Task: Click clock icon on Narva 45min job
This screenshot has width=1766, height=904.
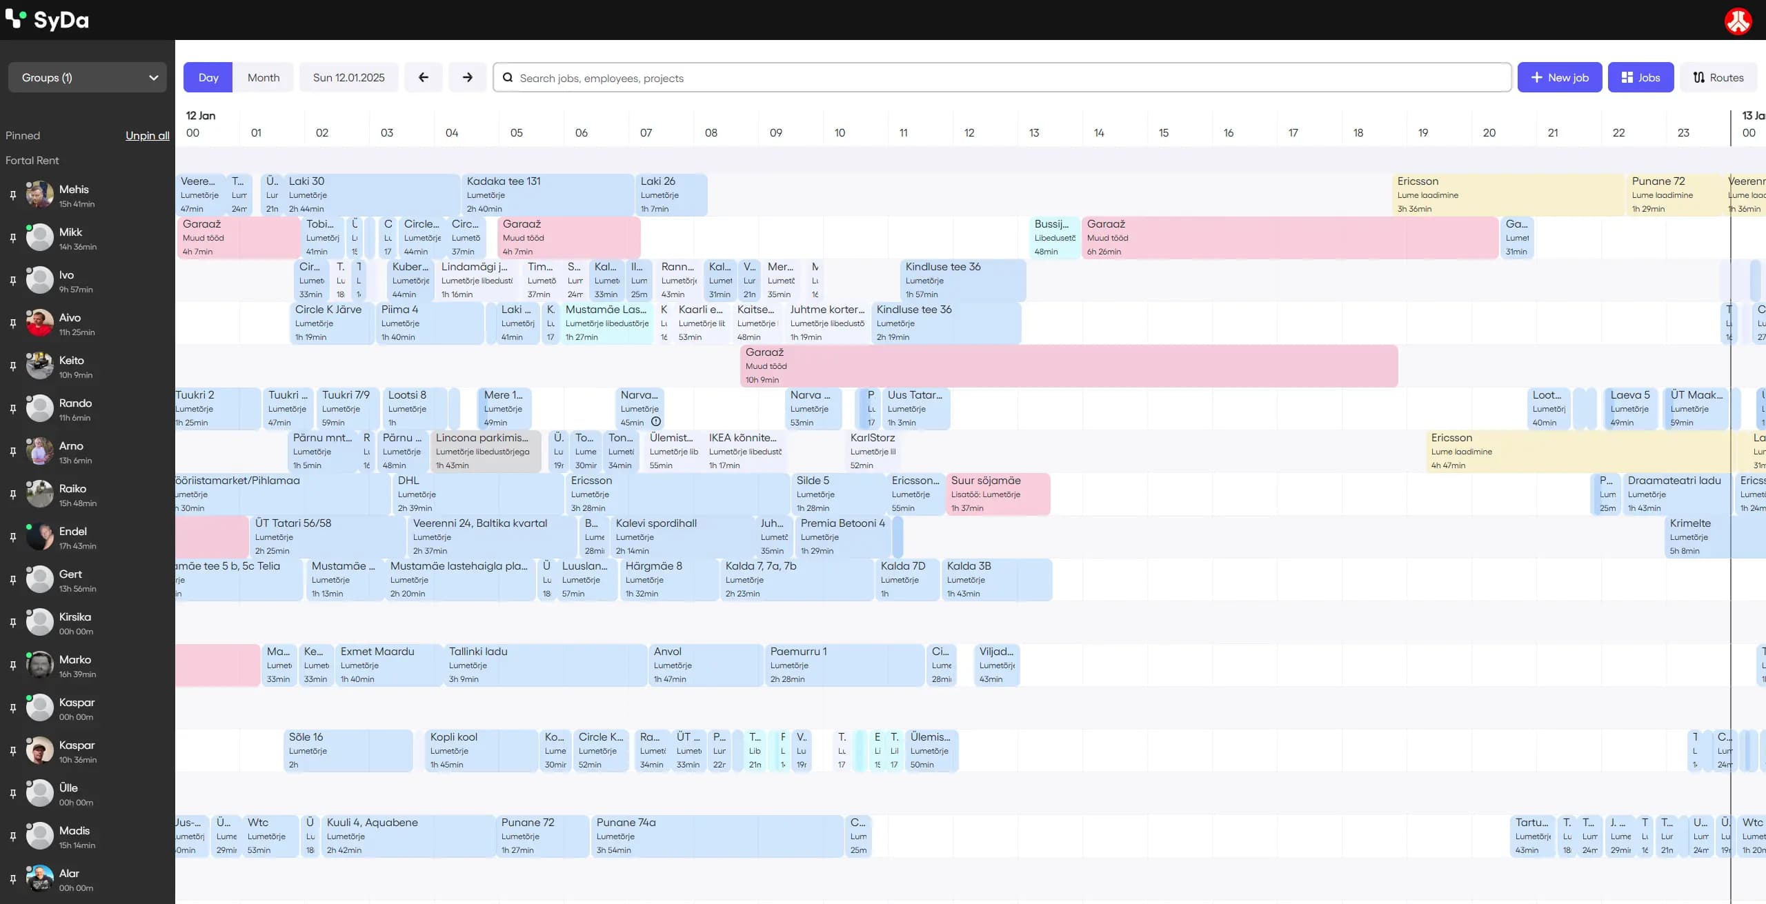Action: pyautogui.click(x=656, y=422)
